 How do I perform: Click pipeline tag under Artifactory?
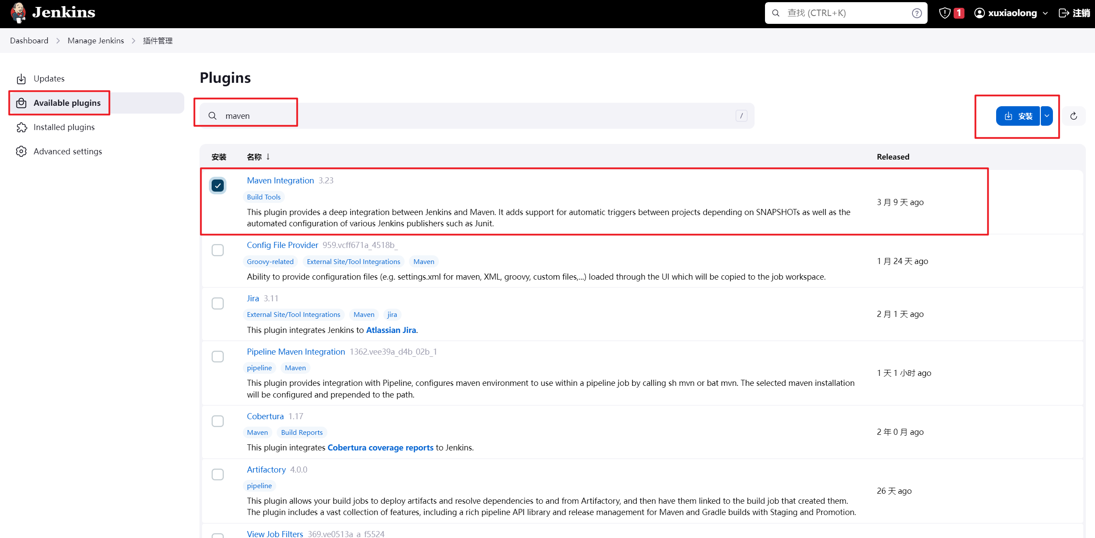259,486
